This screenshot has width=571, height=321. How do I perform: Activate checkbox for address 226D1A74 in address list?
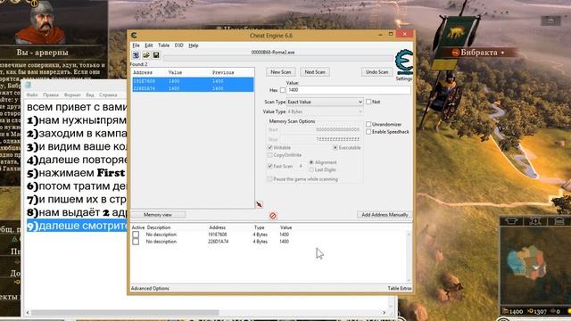(136, 242)
